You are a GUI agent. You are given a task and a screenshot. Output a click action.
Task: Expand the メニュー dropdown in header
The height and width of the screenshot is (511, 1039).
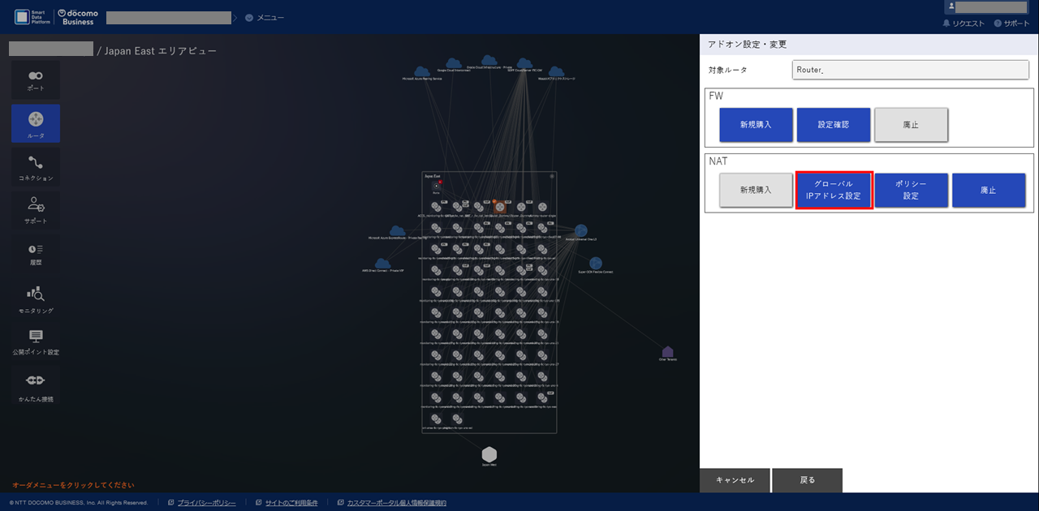tap(265, 17)
